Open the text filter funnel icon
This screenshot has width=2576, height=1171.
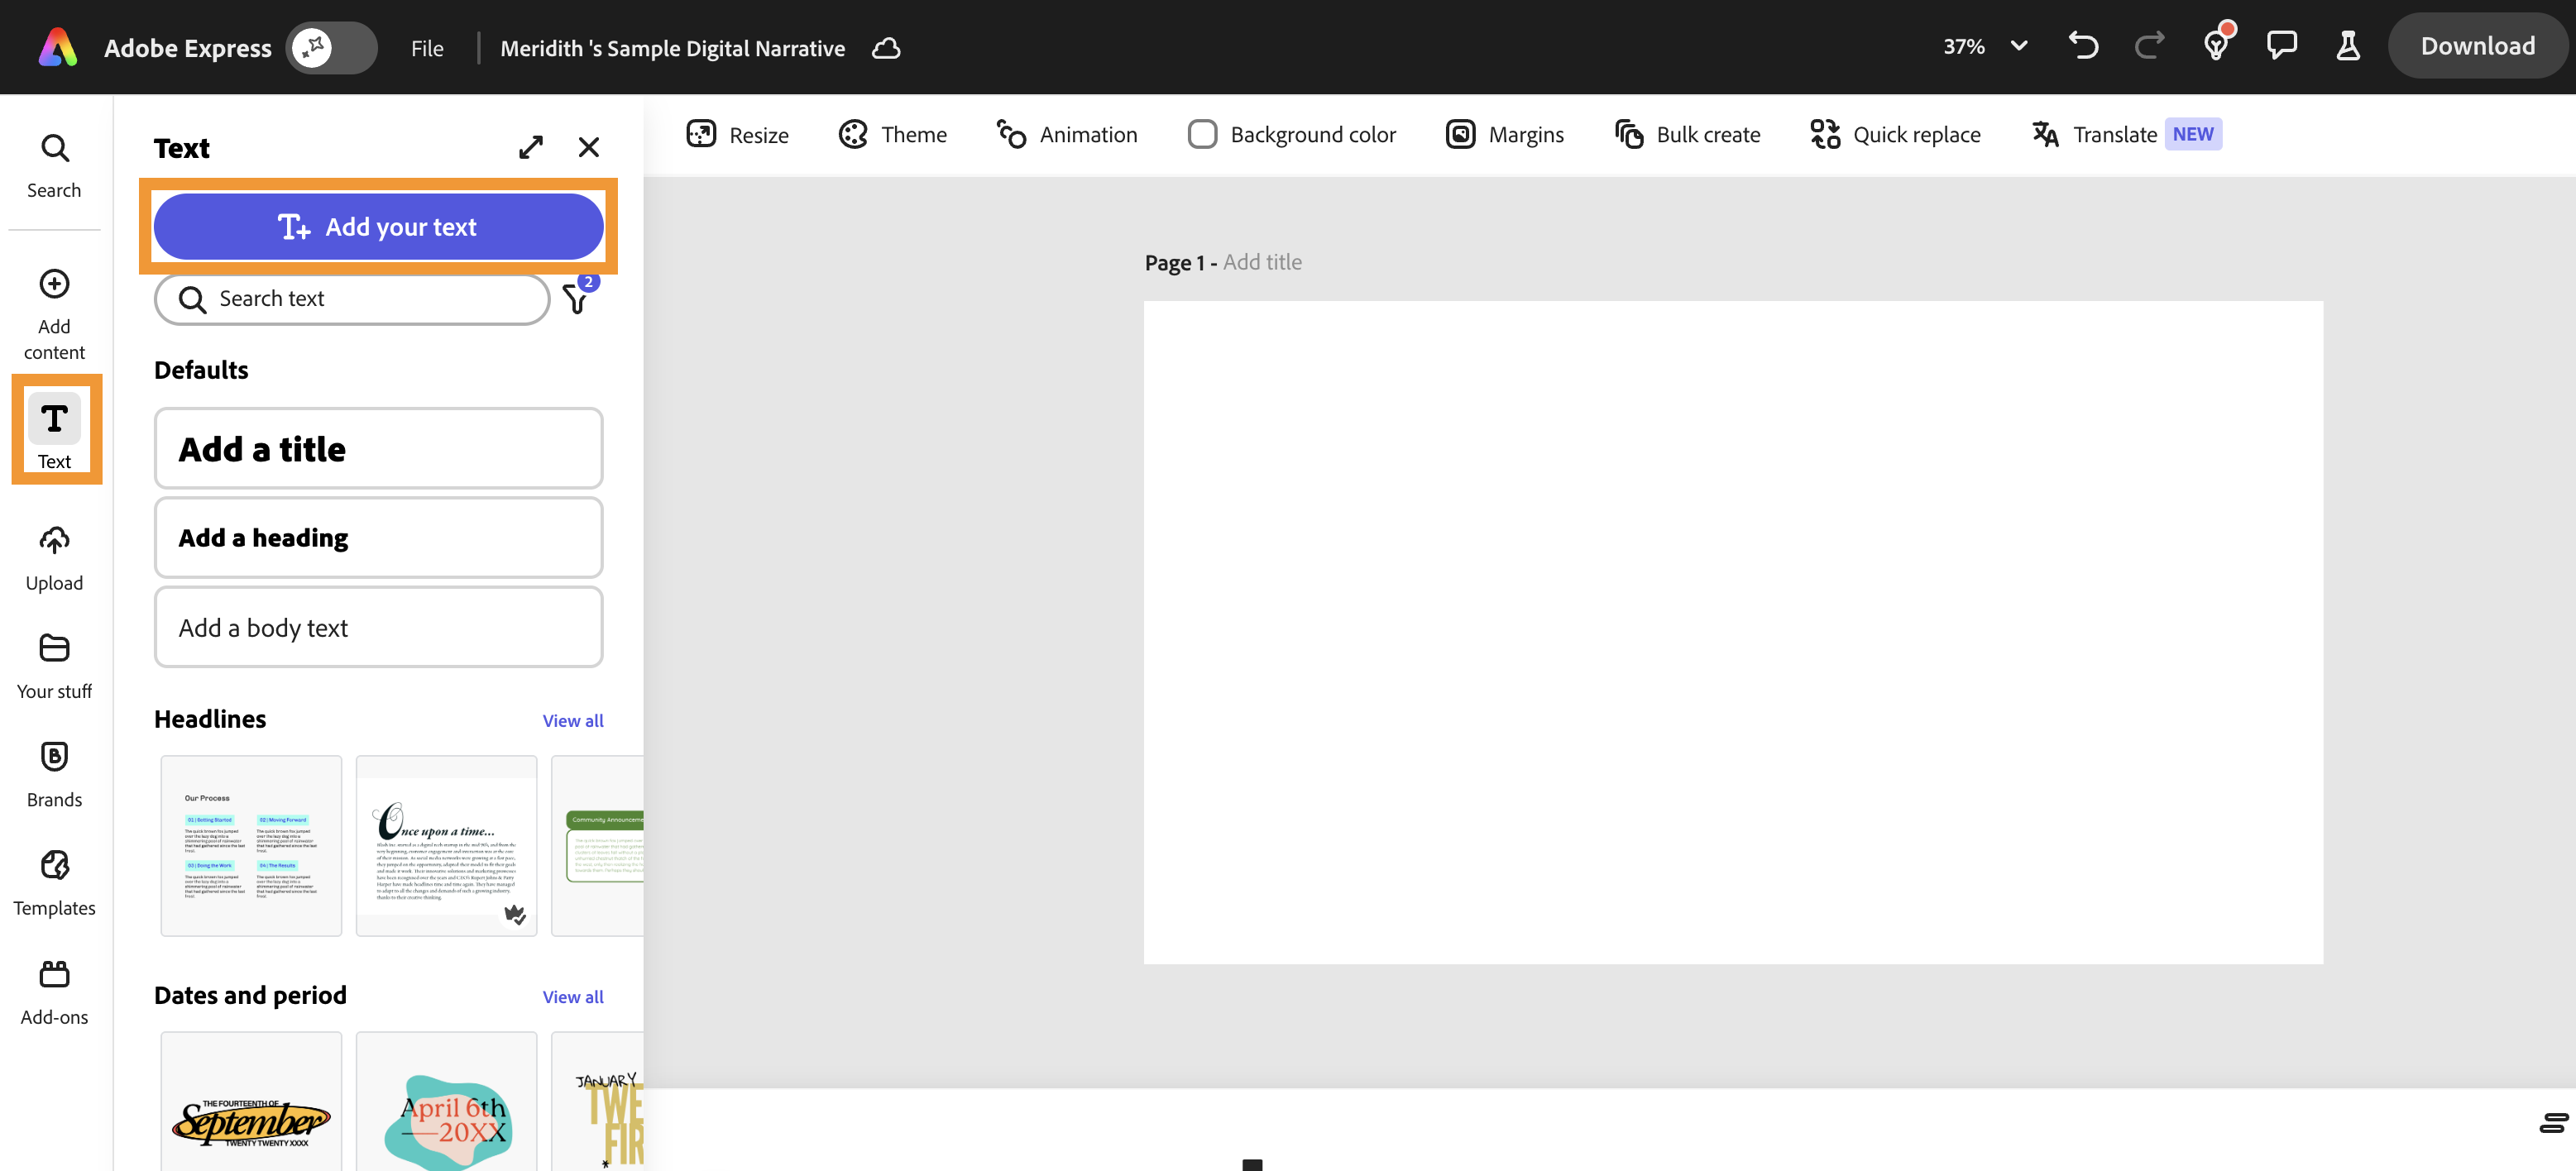tap(576, 299)
